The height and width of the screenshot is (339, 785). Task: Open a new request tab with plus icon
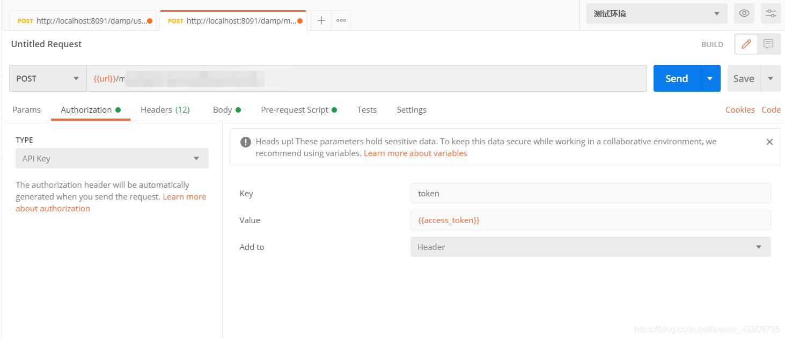321,20
